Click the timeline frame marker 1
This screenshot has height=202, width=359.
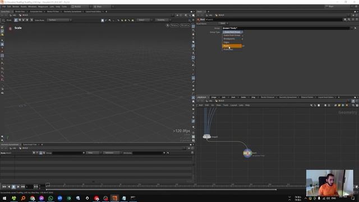coord(48,185)
